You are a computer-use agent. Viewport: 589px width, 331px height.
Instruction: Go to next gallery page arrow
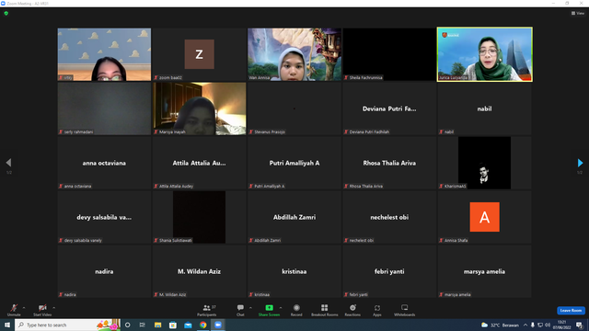(580, 163)
